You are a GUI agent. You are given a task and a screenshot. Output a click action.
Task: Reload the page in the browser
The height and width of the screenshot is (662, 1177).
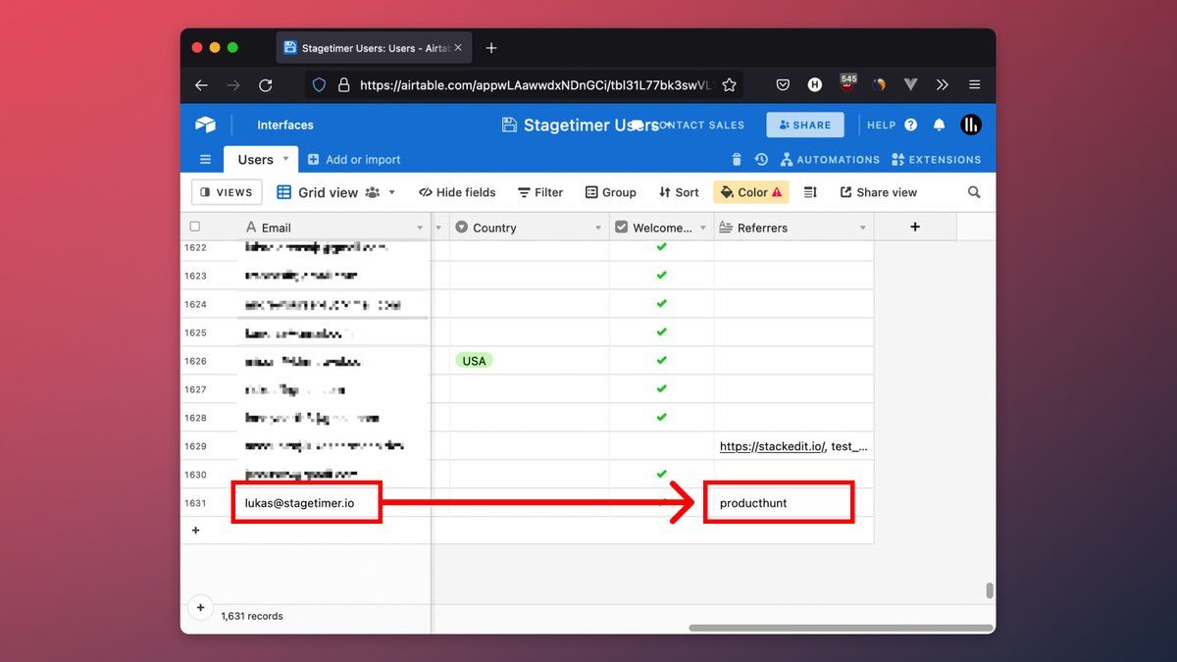[265, 85]
